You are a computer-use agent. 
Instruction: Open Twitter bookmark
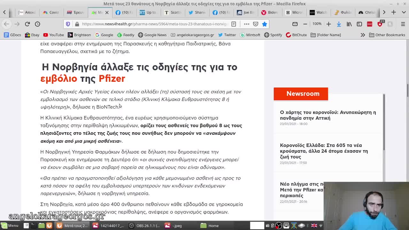pyautogui.click(x=227, y=35)
